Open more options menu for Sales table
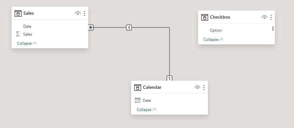This screenshot has height=128, width=294. coord(84,13)
